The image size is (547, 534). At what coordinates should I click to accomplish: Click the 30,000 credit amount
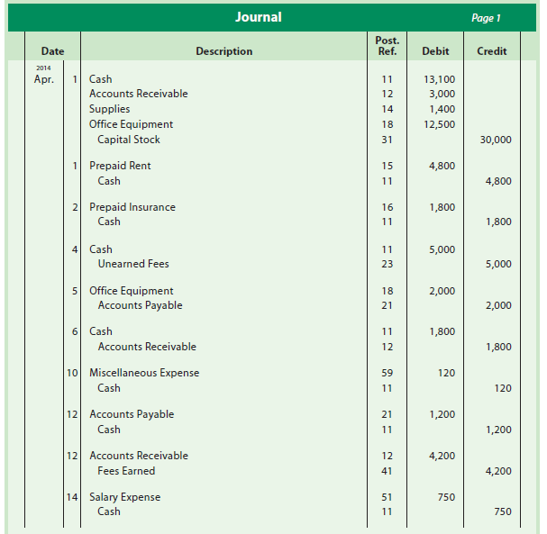click(496, 140)
